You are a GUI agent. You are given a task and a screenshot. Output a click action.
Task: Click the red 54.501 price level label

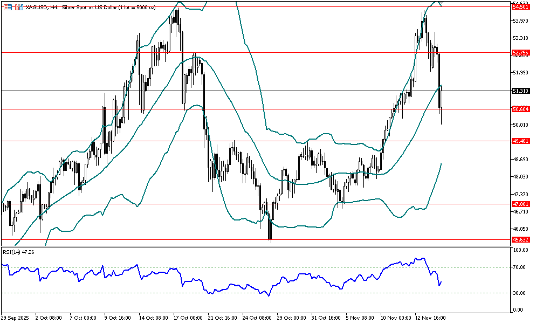point(520,6)
